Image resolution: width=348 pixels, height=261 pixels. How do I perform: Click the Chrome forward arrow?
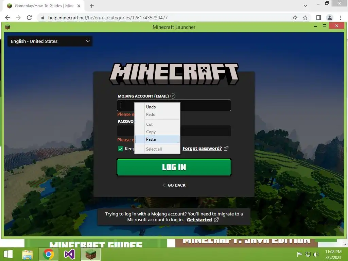(18, 18)
